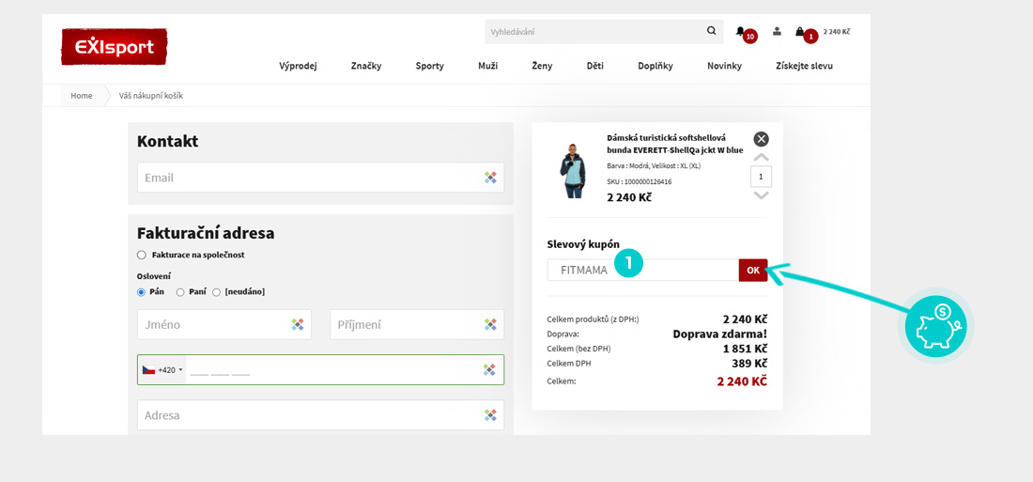The width and height of the screenshot is (1033, 482).
Task: Click the search magnifier icon
Action: coord(711,31)
